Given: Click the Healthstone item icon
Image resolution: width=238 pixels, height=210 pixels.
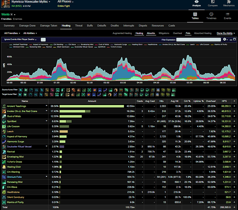Looking at the screenshot, I should point(4,192).
